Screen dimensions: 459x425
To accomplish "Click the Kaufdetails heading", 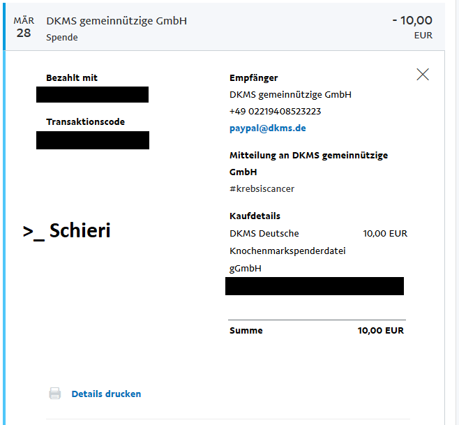I will [x=255, y=216].
